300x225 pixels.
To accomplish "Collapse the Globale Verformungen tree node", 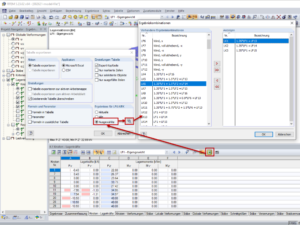I will (4, 35).
